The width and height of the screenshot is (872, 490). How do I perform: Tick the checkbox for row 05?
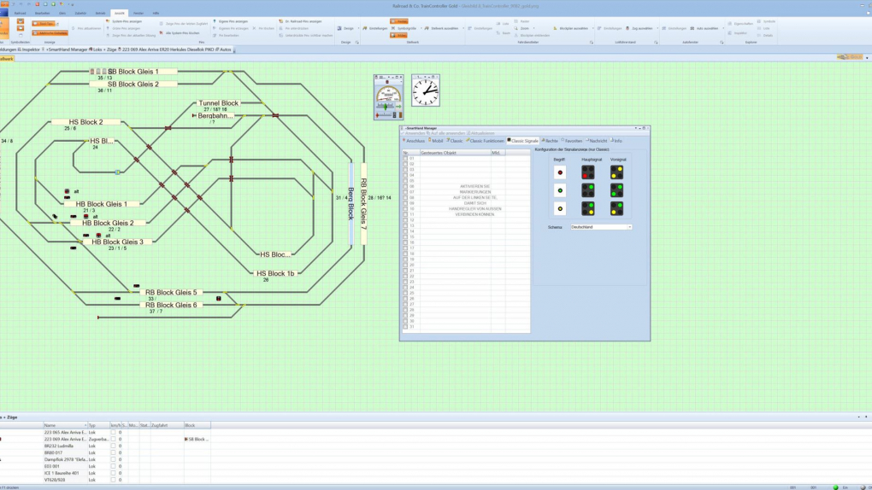click(x=405, y=181)
